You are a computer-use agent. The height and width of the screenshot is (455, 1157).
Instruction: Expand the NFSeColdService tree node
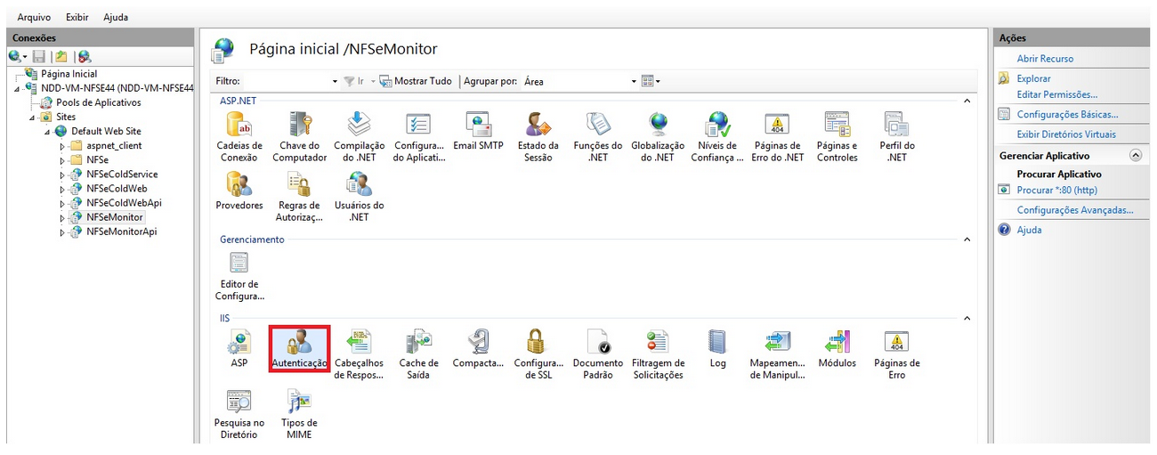click(x=62, y=175)
